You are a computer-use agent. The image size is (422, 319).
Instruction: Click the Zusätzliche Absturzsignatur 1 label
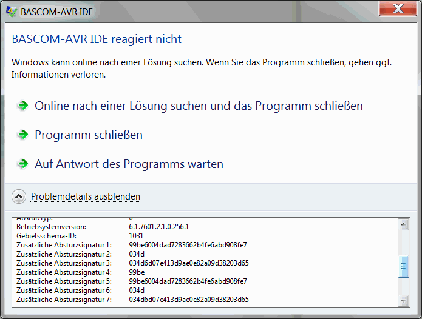pyautogui.click(x=64, y=245)
